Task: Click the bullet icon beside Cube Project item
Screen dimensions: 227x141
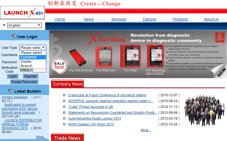Action: pyautogui.click(x=64, y=107)
